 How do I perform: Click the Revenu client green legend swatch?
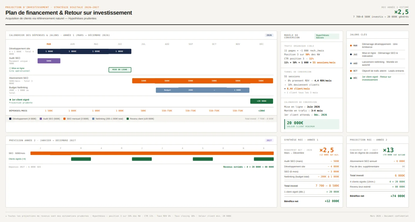coord(128,119)
